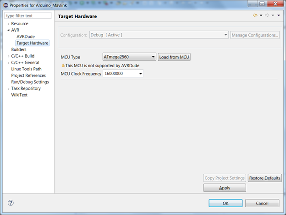Click Copy Project Settings button
Viewport: 286px width, 215px height.
[x=225, y=178]
